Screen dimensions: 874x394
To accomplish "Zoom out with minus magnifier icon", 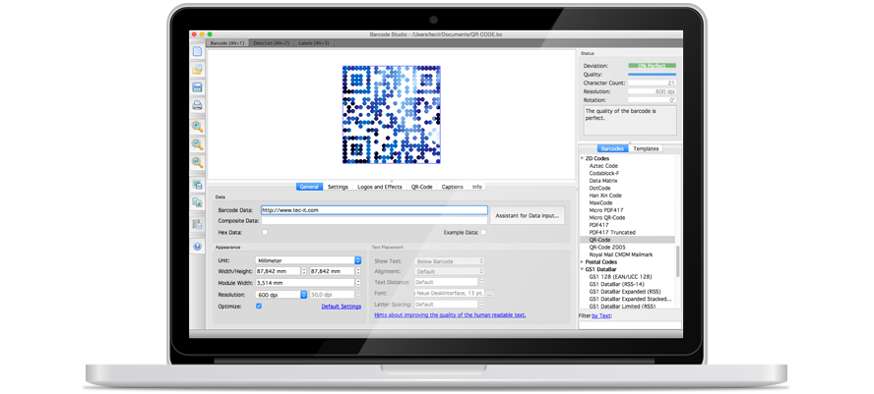I will pos(197,144).
